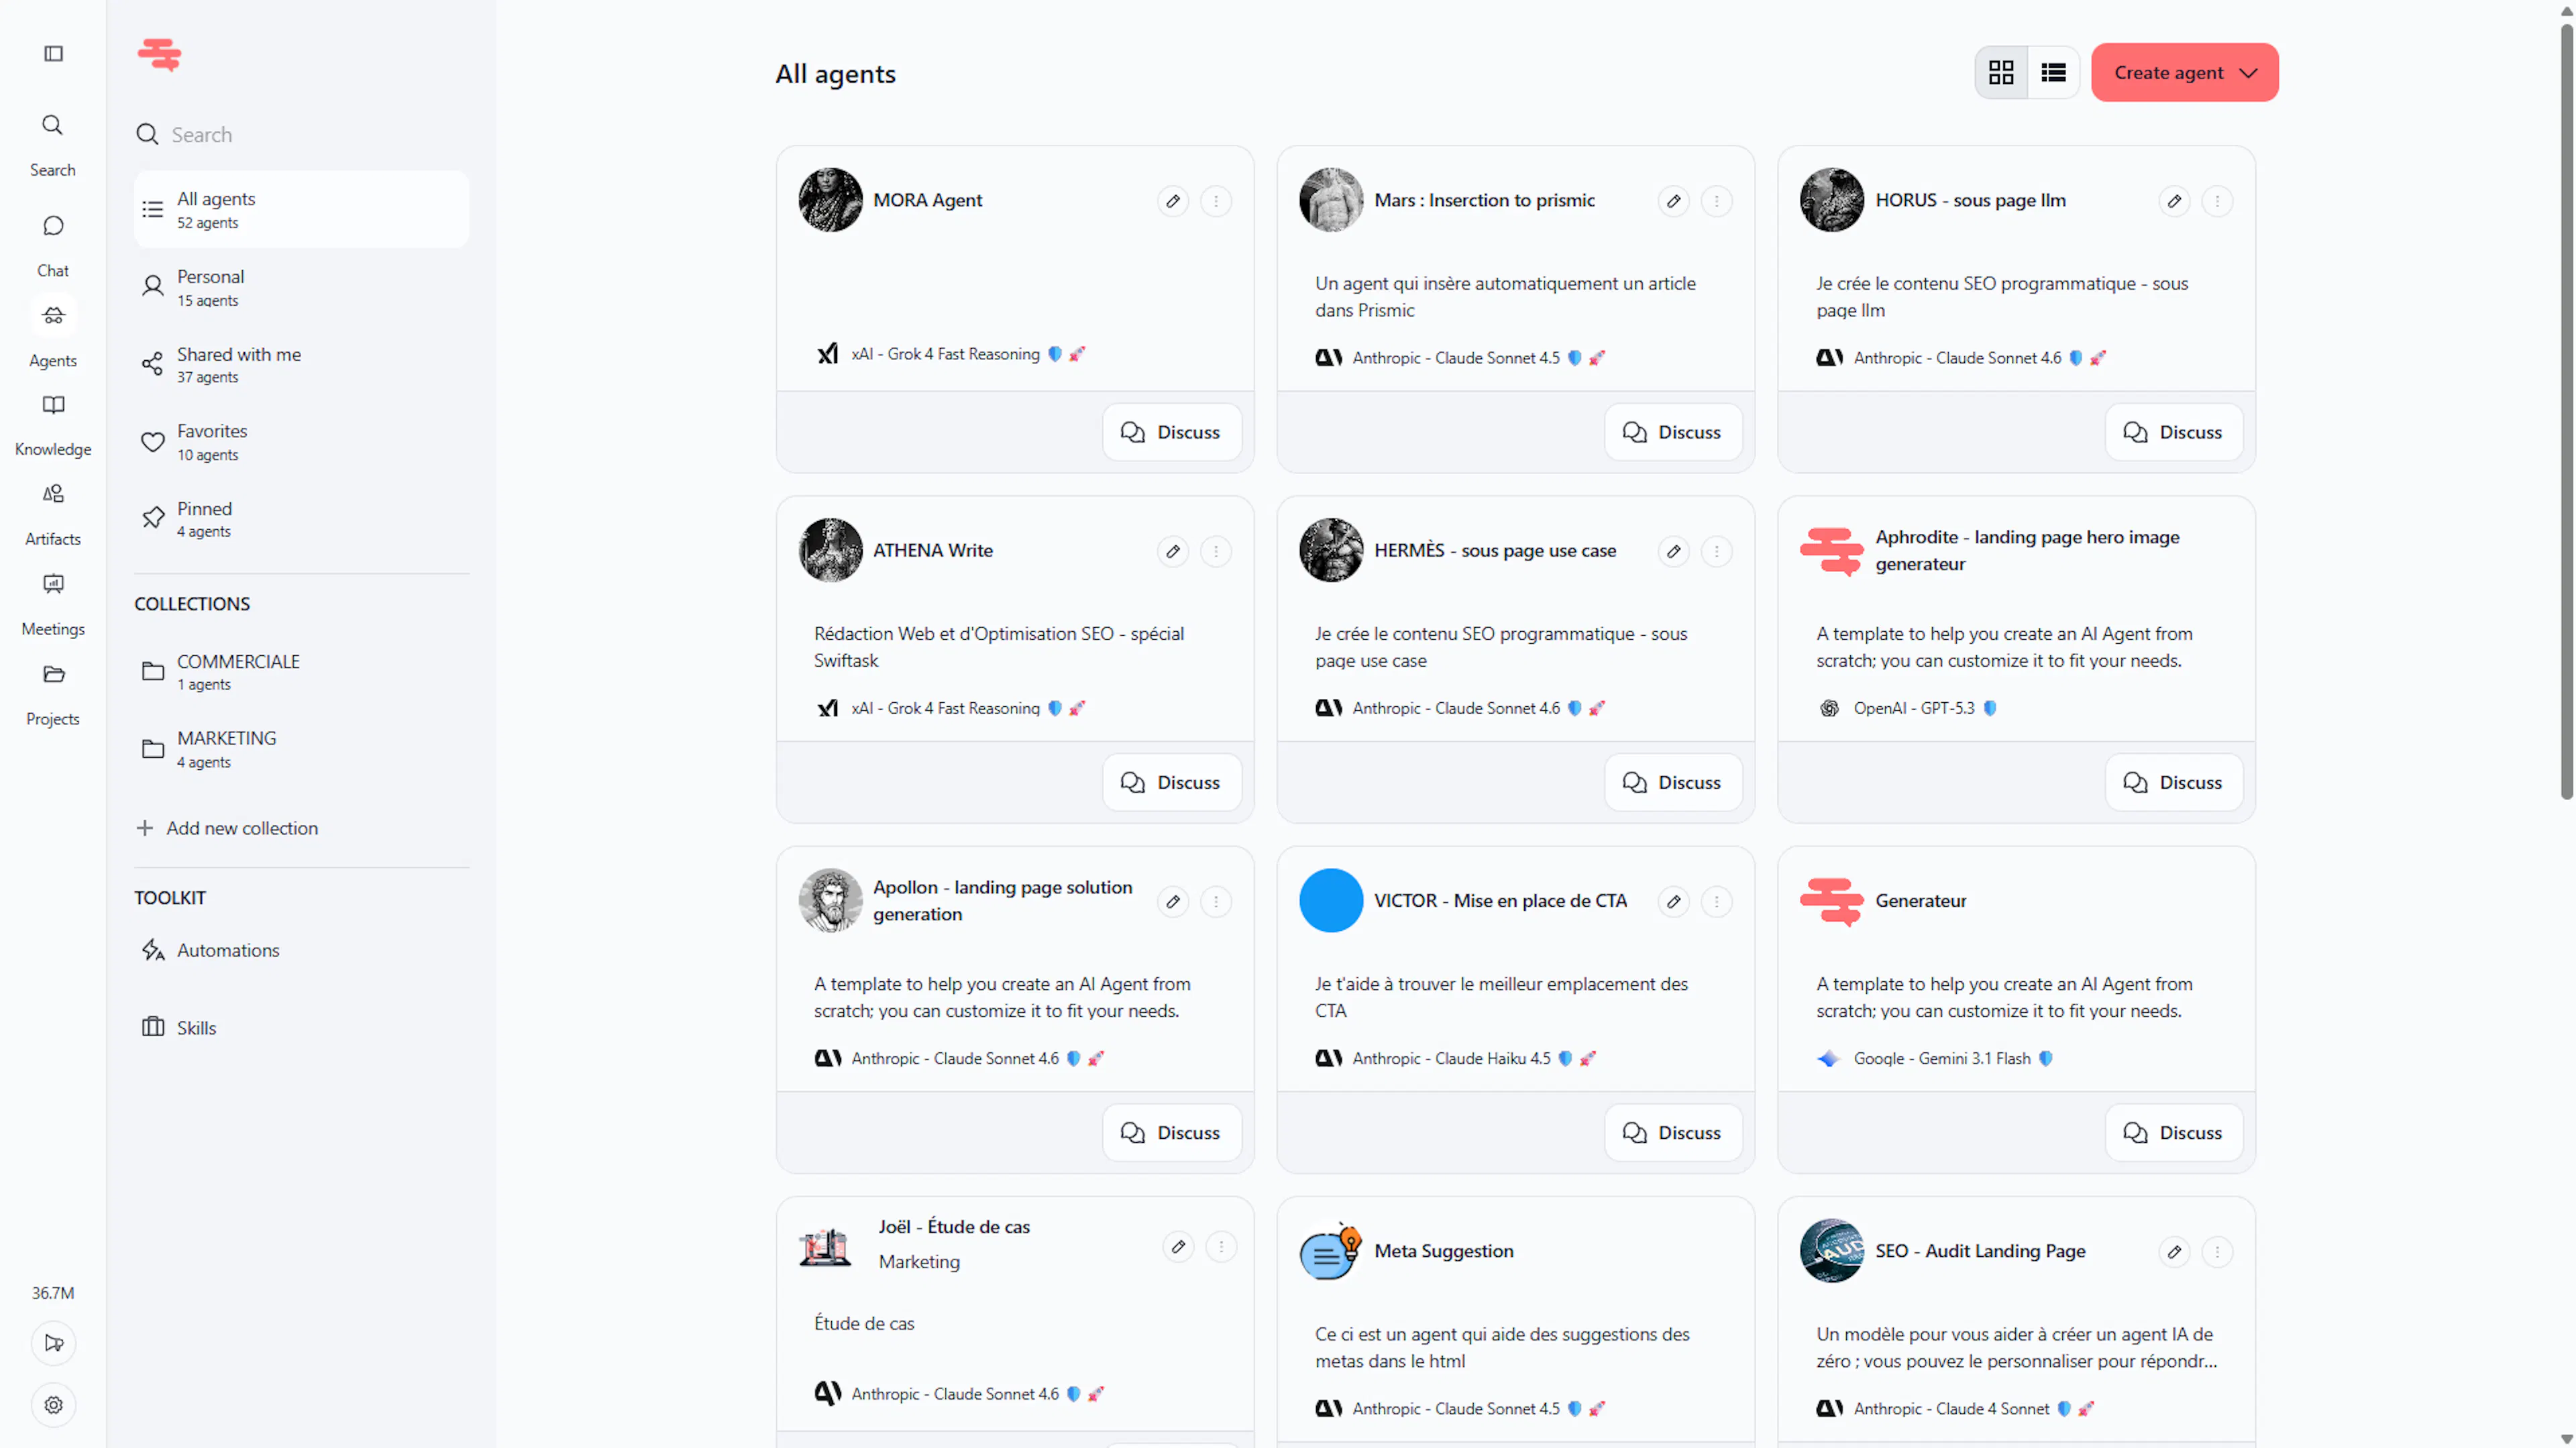This screenshot has width=2576, height=1448.
Task: Open the Meetings section icon
Action: click(54, 584)
